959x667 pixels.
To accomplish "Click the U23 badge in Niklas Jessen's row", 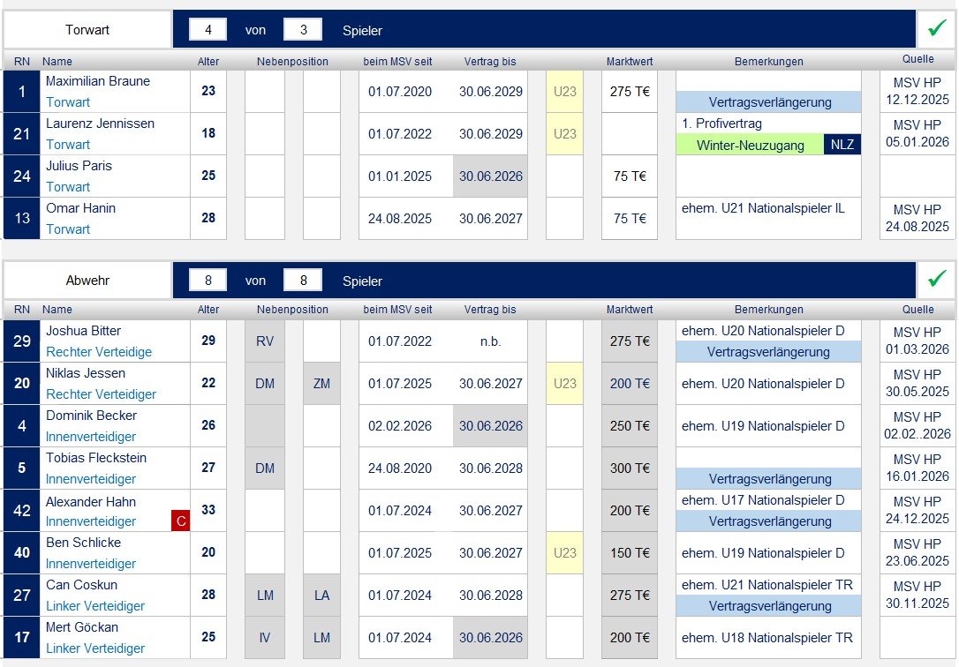I will [565, 384].
